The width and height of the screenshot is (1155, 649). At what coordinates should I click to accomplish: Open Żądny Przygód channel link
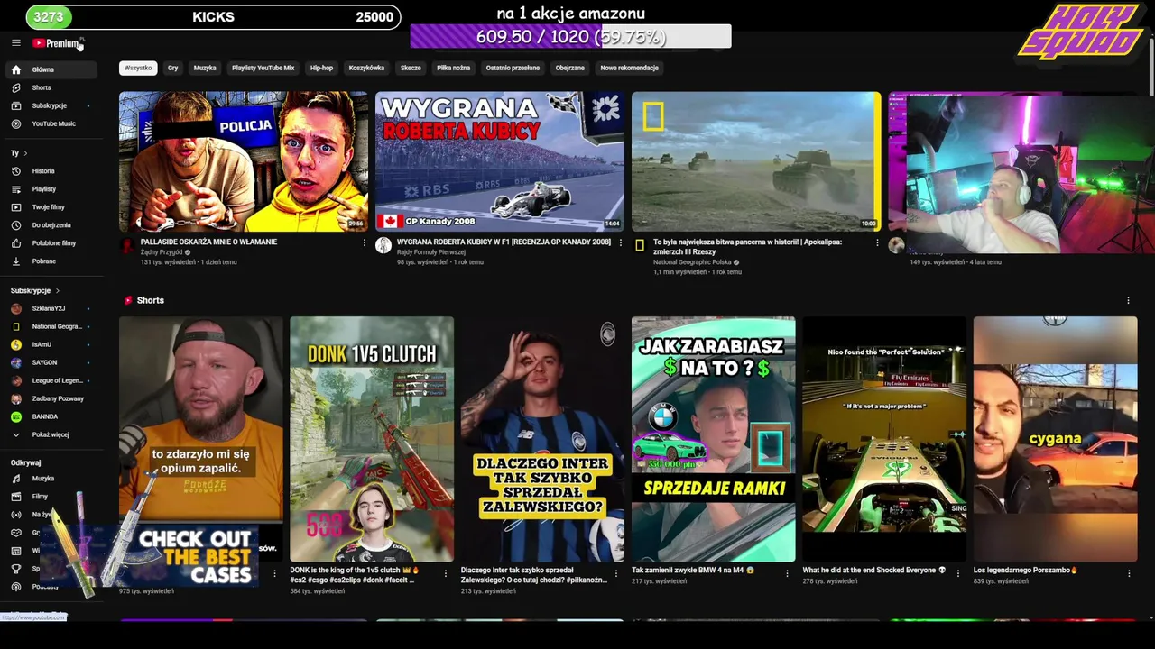162,252
